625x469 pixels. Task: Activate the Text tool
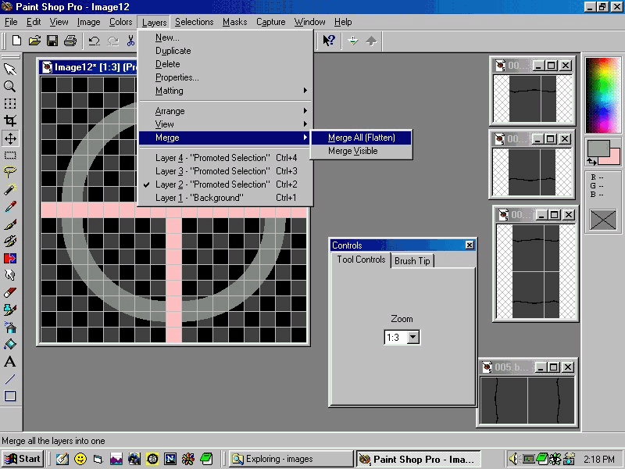[x=10, y=362]
